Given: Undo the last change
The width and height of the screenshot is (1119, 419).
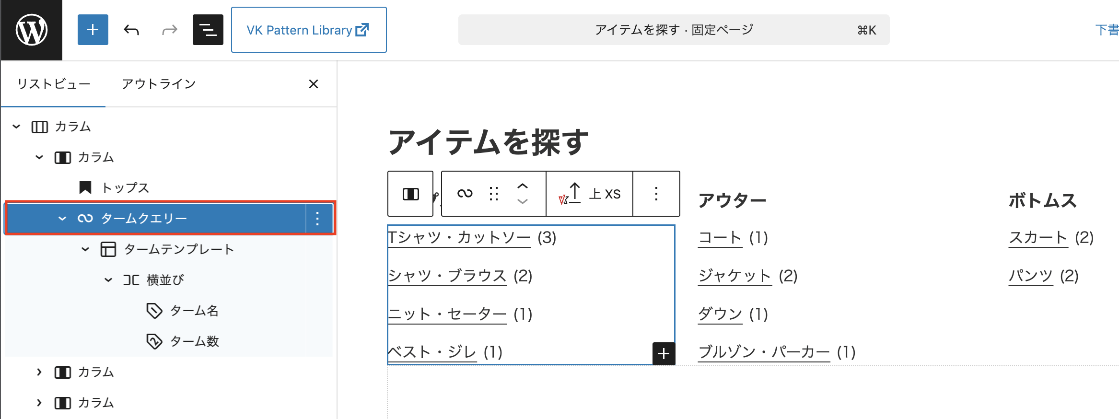Looking at the screenshot, I should pyautogui.click(x=131, y=30).
